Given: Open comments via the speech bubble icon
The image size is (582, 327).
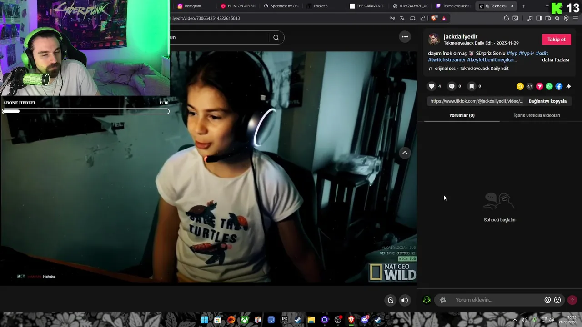Looking at the screenshot, I should tap(452, 86).
